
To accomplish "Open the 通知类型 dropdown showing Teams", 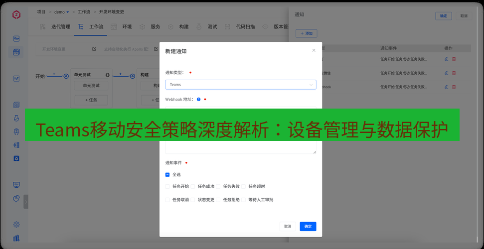I will pyautogui.click(x=241, y=85).
